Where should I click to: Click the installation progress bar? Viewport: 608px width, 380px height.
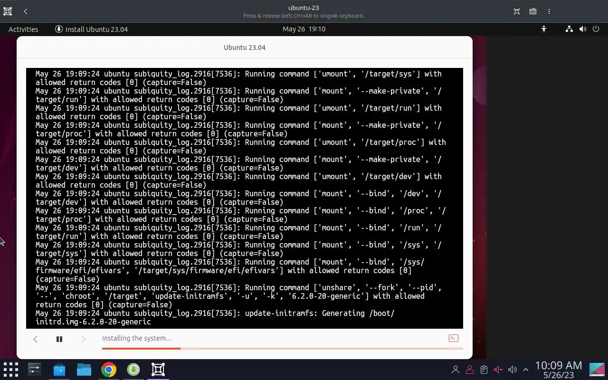pyautogui.click(x=282, y=349)
